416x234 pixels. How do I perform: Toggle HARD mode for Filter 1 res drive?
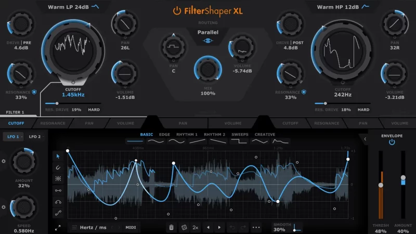(94, 110)
